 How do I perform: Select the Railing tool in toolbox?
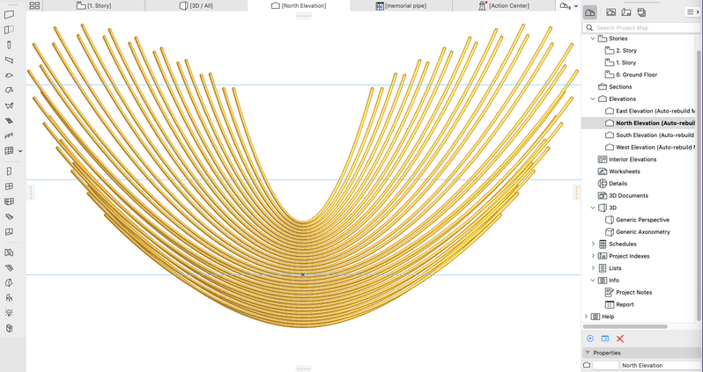pyautogui.click(x=9, y=136)
